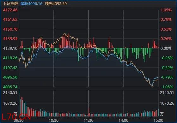The width and height of the screenshot is (177, 123).
Task: Click the 4129.10 baseline price label
Action: point(10,49)
